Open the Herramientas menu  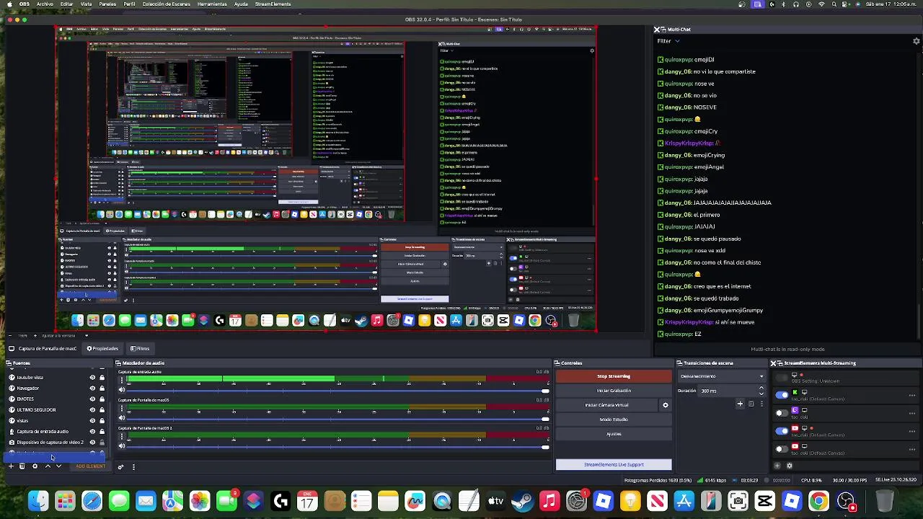click(x=212, y=4)
